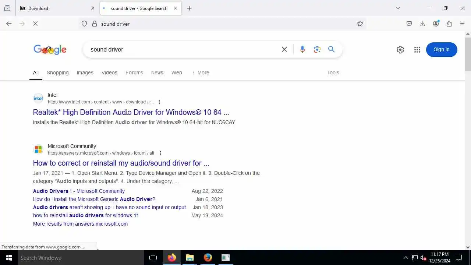Click the Google logo
471x265 pixels.
click(x=50, y=50)
